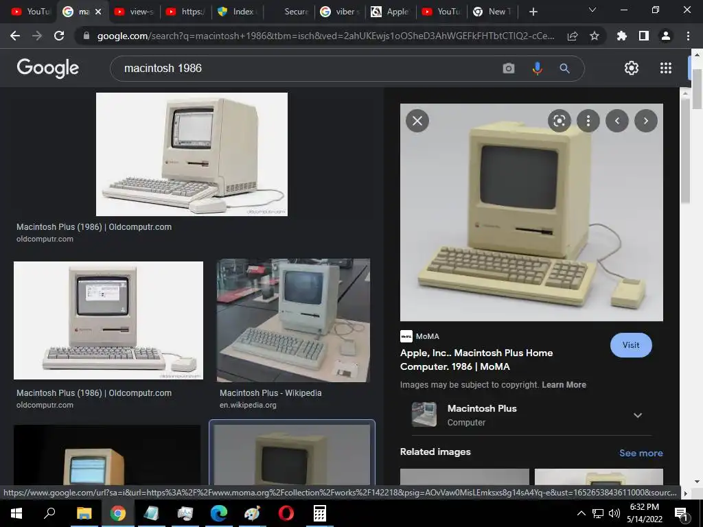Screen dimensions: 703x527
Task: Show hidden system tray icons
Action: coord(581,513)
